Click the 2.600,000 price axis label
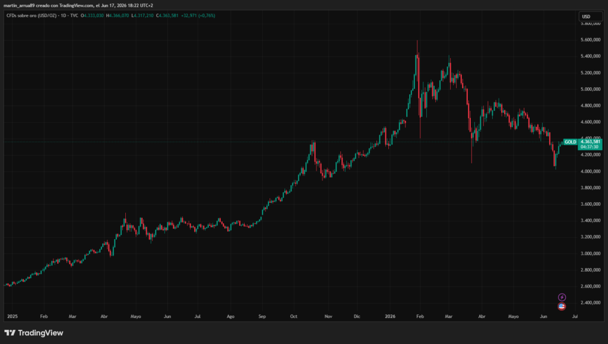Screen dimensions: 608x344 tap(590, 286)
